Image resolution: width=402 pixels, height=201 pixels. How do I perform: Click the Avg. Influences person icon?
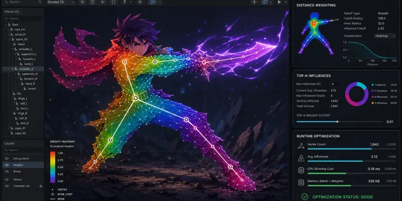(301, 158)
